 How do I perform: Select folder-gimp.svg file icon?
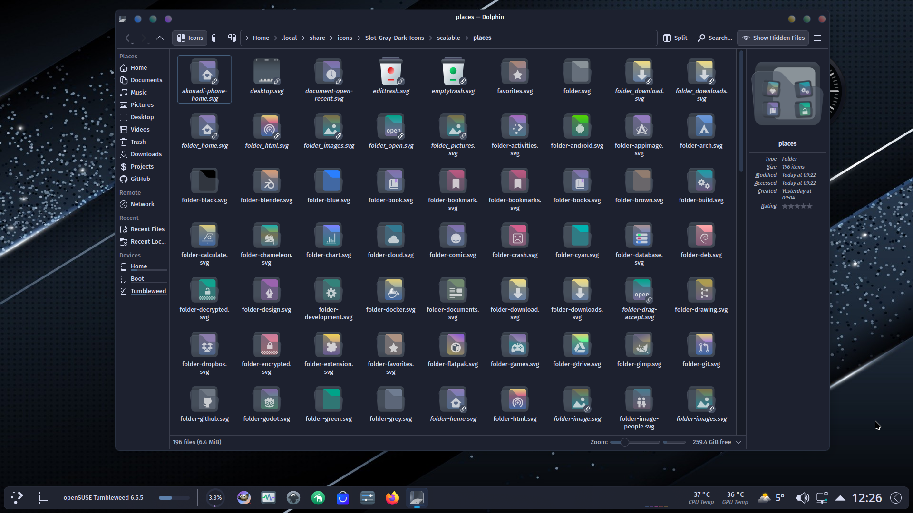click(639, 345)
